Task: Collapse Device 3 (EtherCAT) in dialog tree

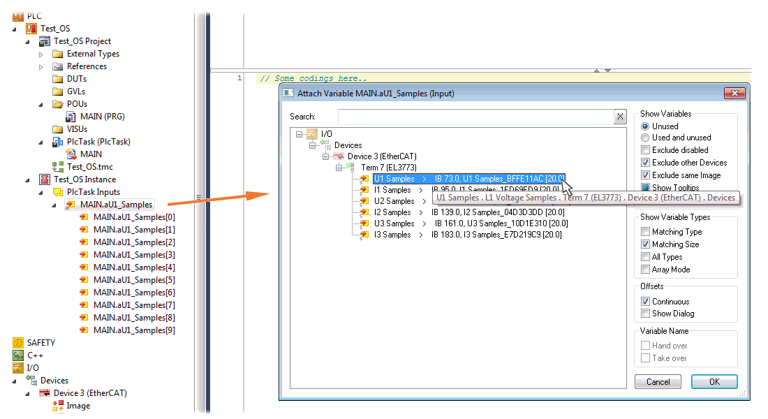Action: pos(326,156)
